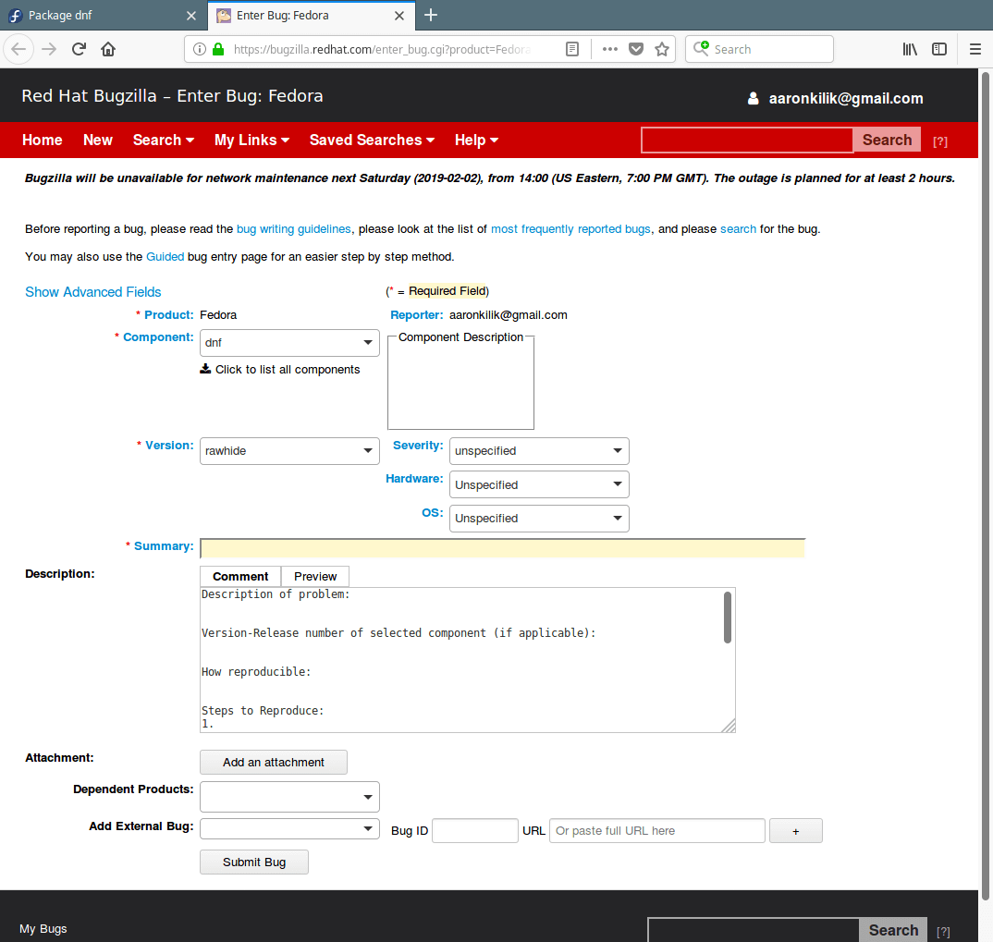
Task: Switch to the Comment tab
Action: (x=240, y=576)
